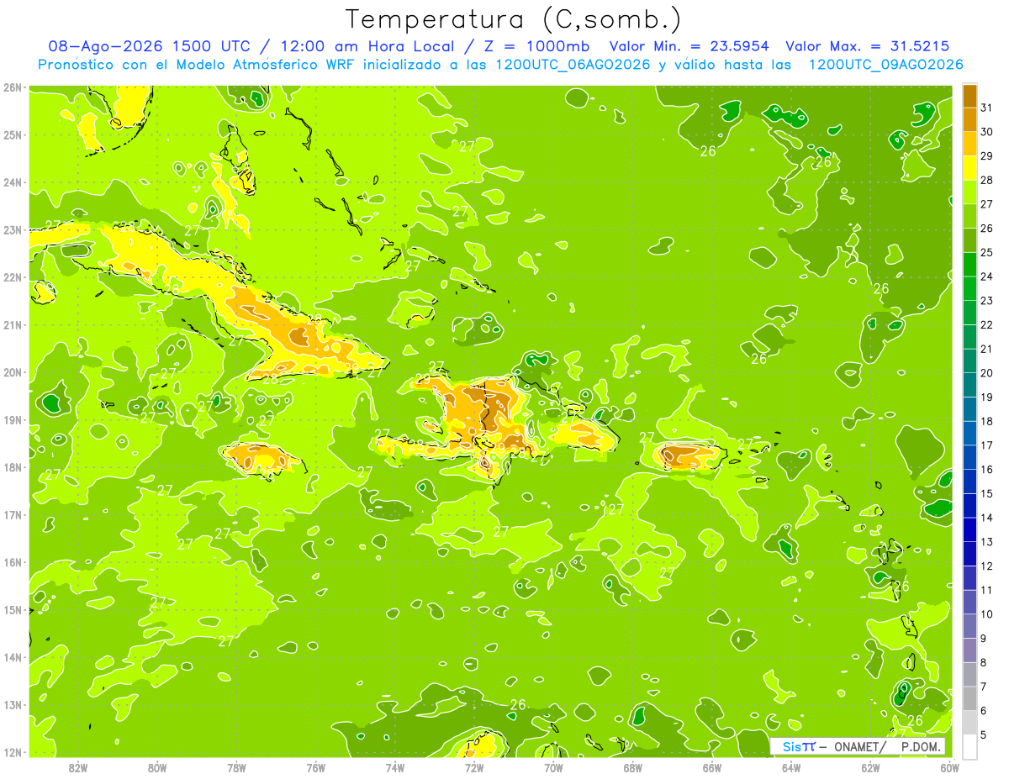Viewport: 1009px width, 779px height.
Task: Click legend value 10 on the color scale
Action: (x=986, y=614)
